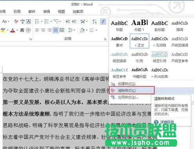Apply the 要点 style
Viewport: 194px width, 149px height.
119,41
